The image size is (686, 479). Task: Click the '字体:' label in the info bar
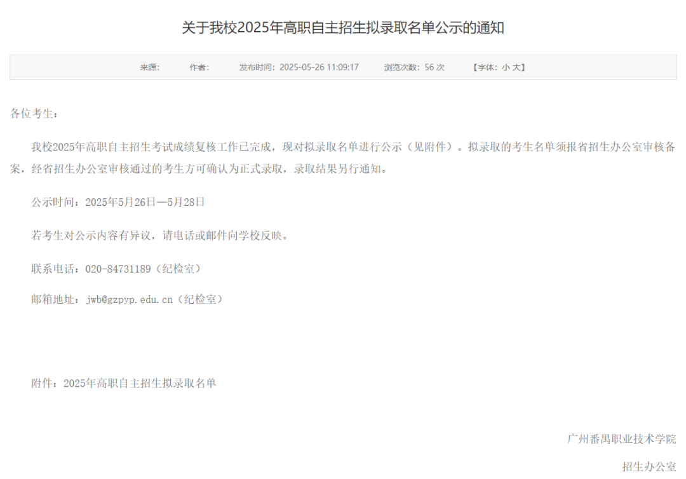pos(487,67)
